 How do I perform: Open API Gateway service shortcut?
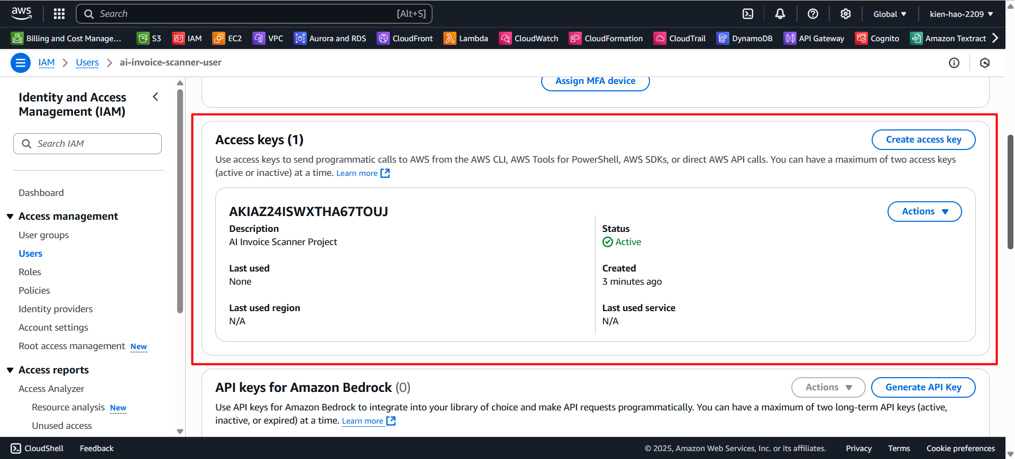pyautogui.click(x=814, y=38)
